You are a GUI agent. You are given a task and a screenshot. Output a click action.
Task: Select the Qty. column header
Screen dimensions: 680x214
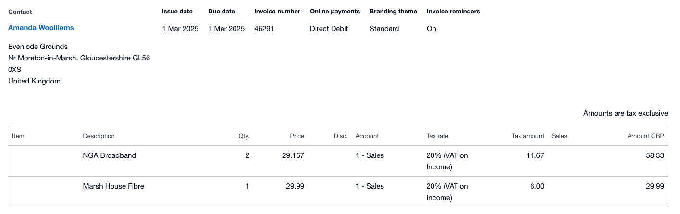coord(244,136)
